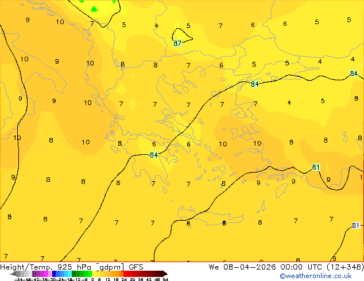
Task: Click the legend scale value 54
Action: [x=165, y=279]
